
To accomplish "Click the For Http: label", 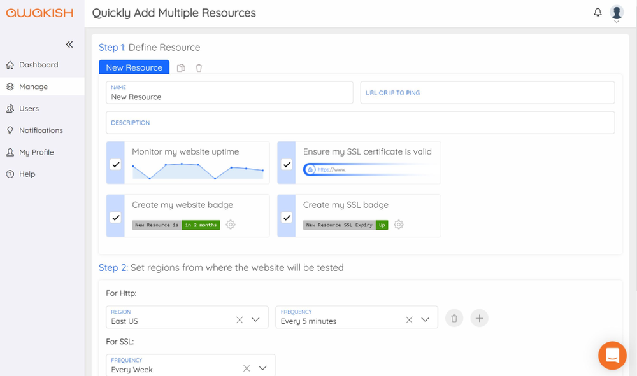I will [121, 293].
